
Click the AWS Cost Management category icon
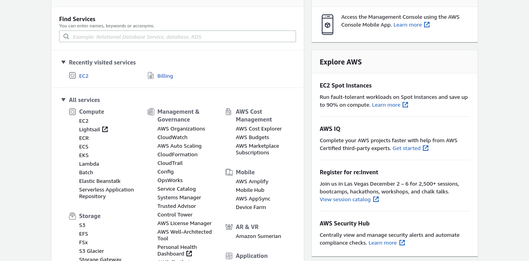229,112
